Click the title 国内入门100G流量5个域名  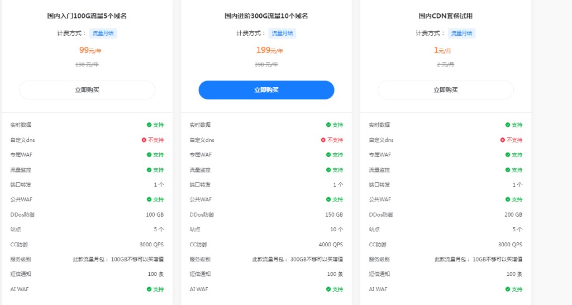87,16
